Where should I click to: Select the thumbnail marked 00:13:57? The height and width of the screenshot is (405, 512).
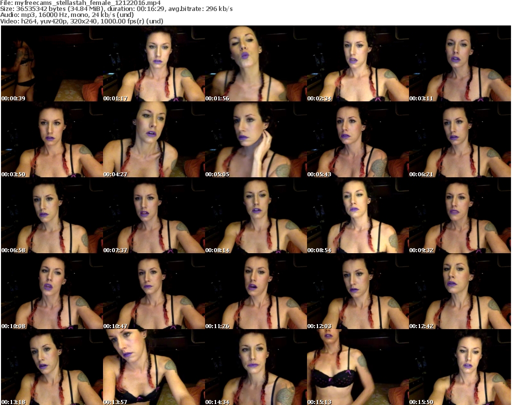coord(154,367)
